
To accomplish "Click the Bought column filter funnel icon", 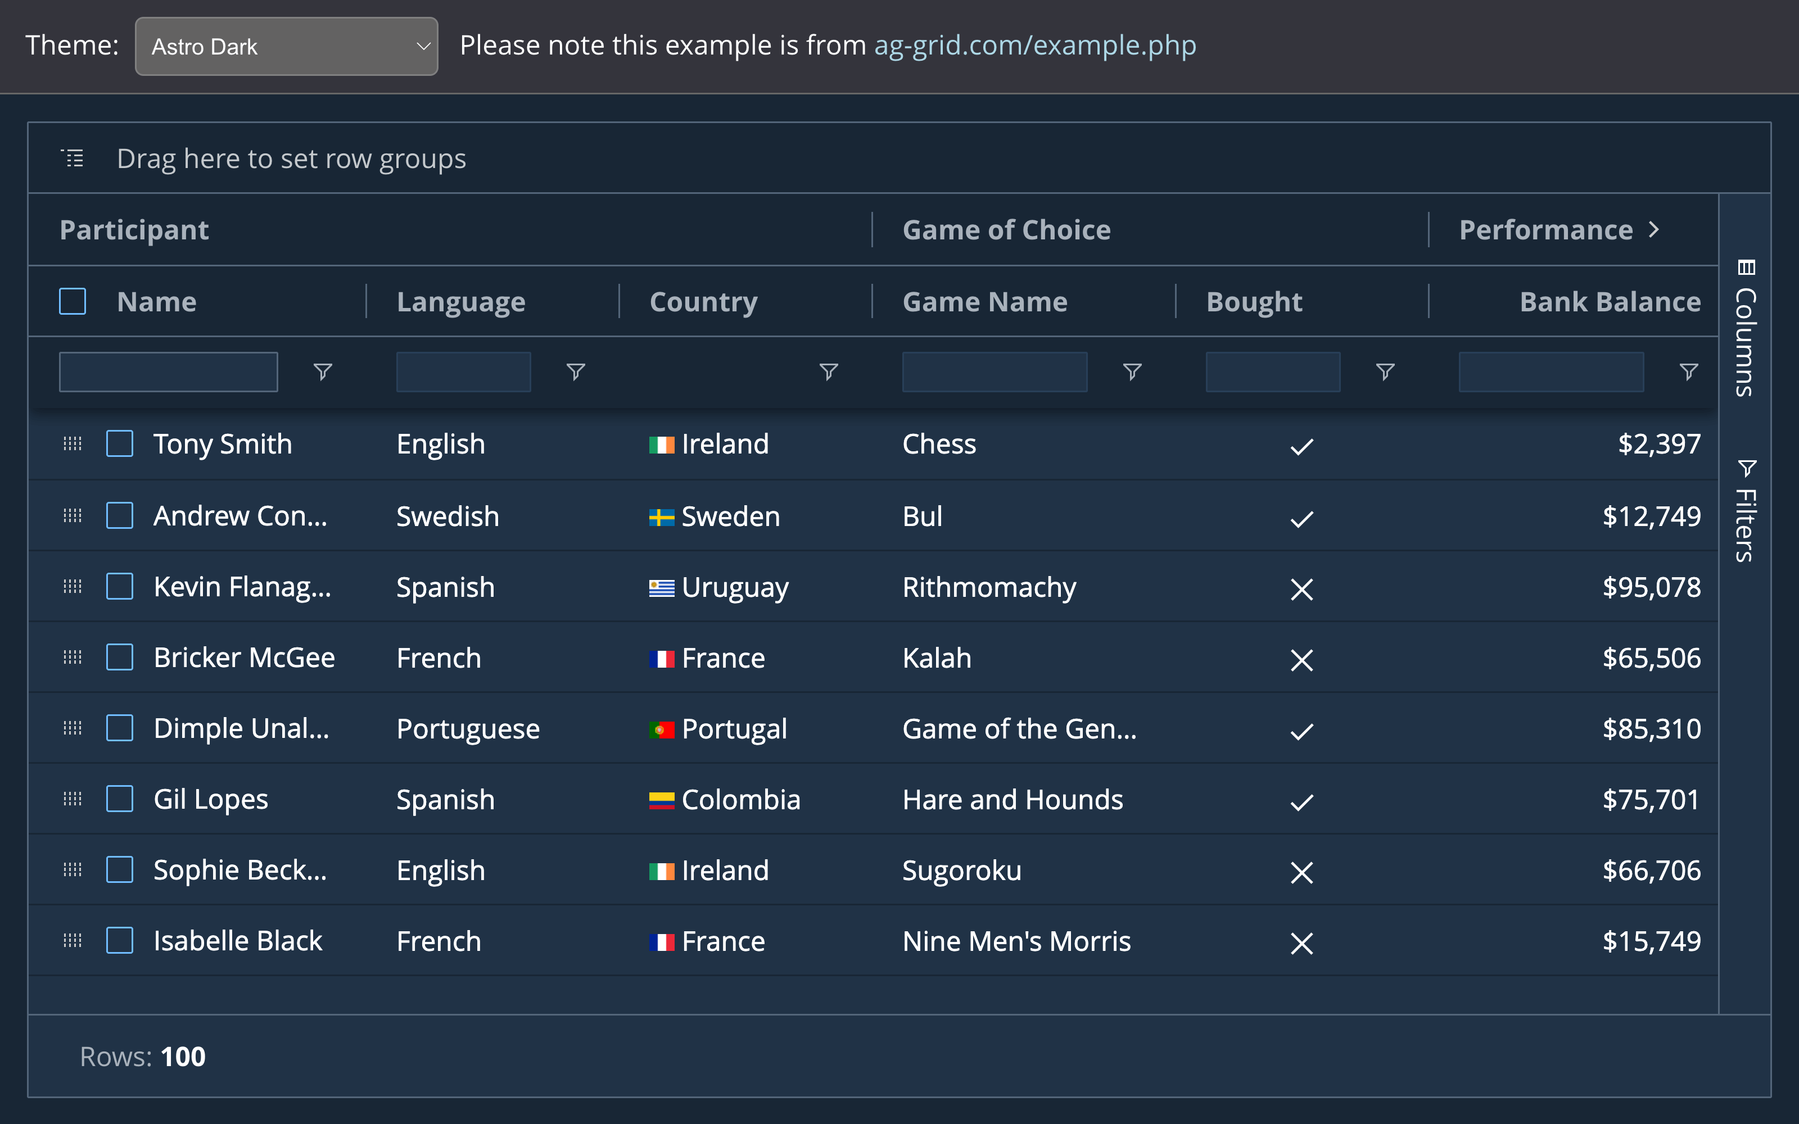I will 1385,371.
